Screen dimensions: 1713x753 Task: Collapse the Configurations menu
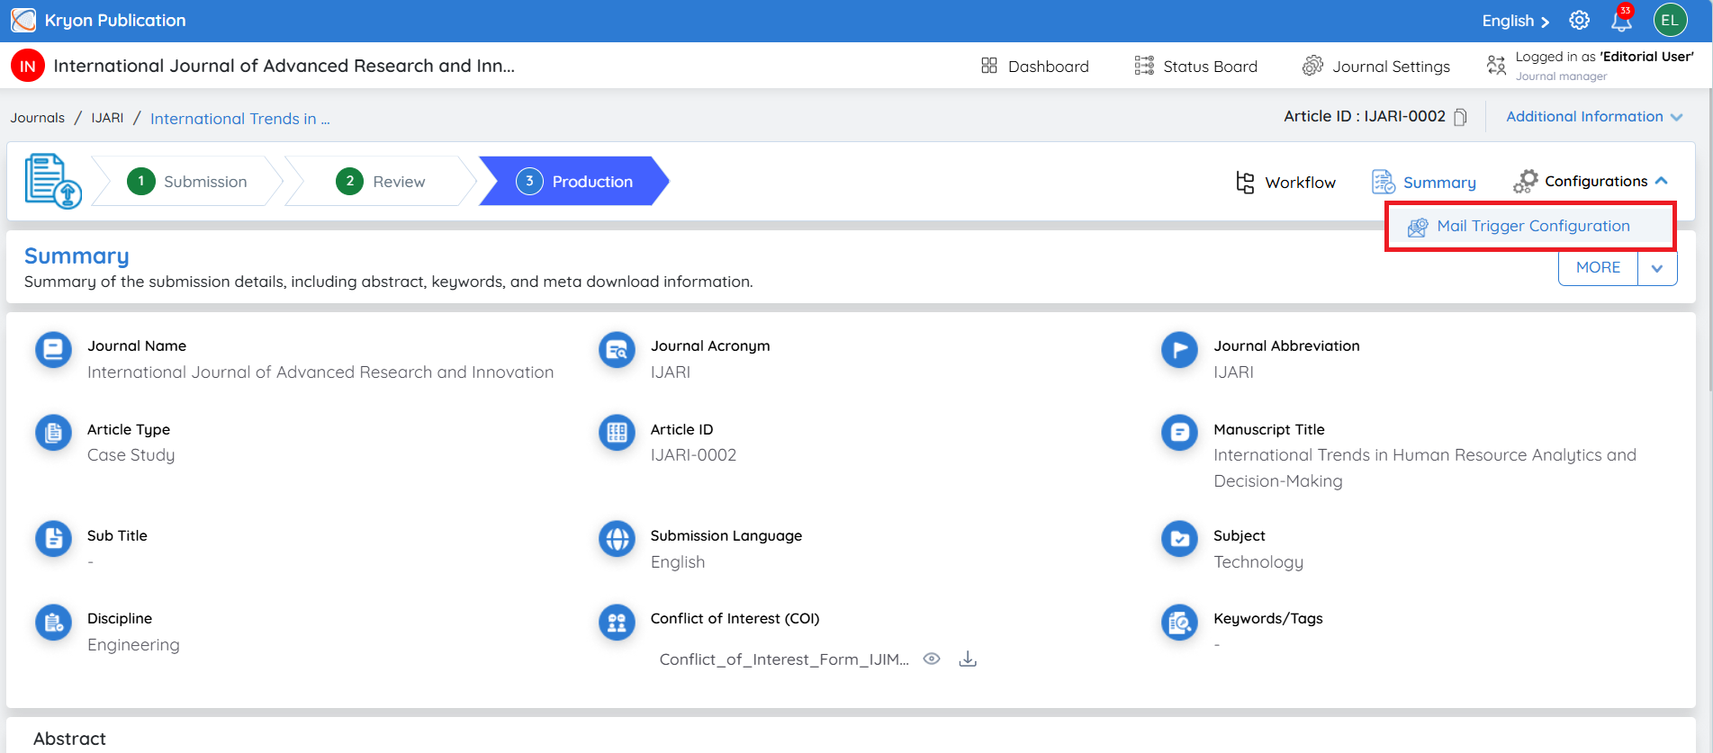pos(1590,181)
